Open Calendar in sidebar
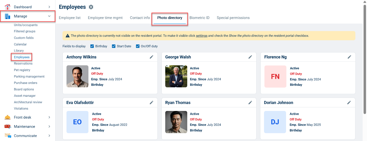 pos(20,44)
